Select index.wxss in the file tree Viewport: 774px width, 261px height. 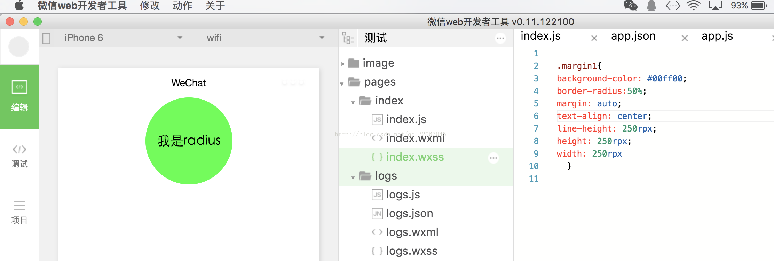click(x=426, y=157)
